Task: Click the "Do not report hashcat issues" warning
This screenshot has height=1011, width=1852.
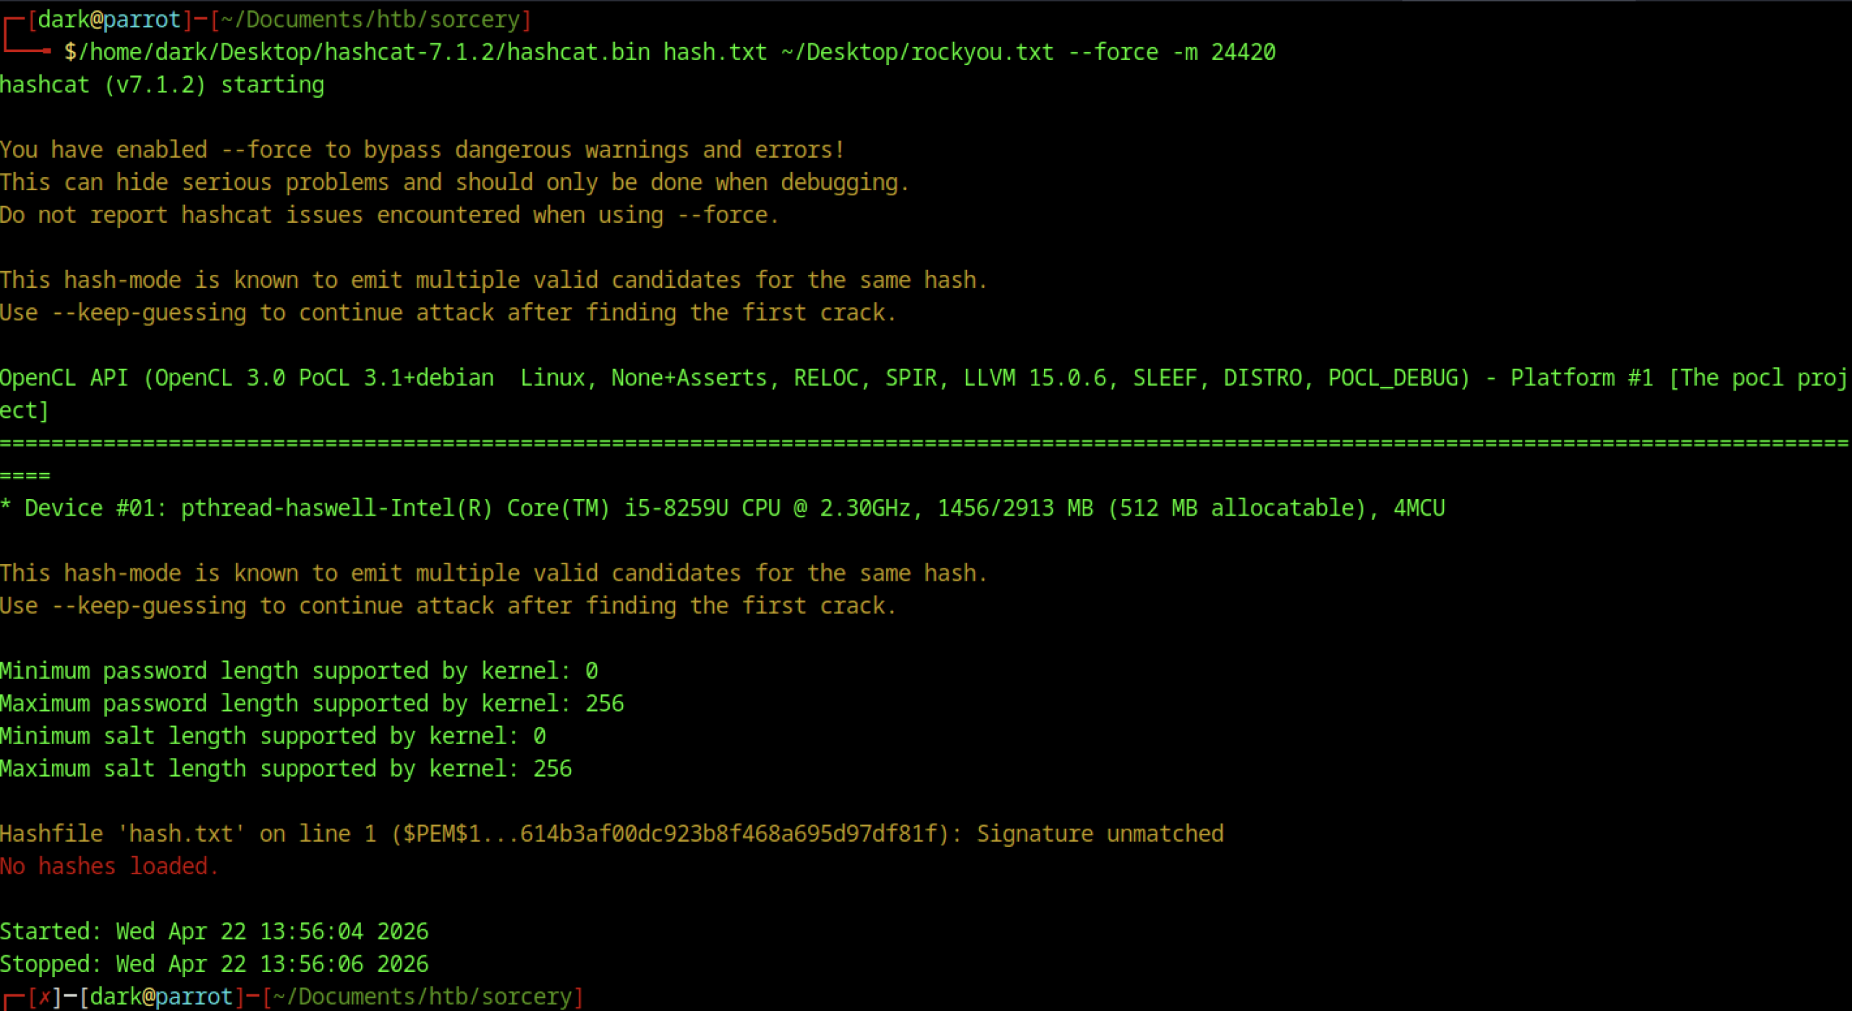Action: 389,215
